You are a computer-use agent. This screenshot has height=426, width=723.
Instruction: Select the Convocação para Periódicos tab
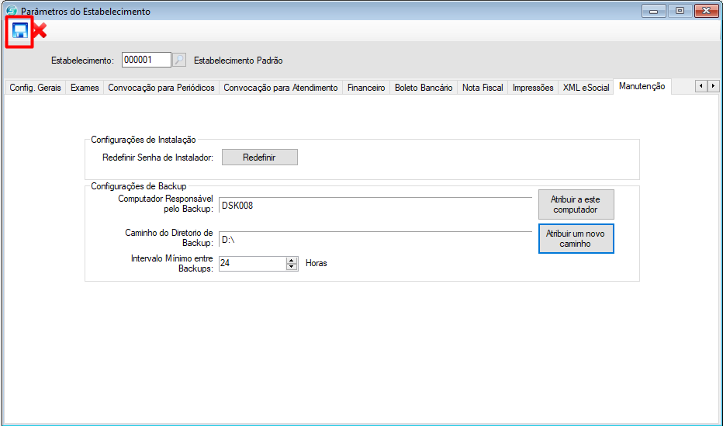(x=161, y=88)
